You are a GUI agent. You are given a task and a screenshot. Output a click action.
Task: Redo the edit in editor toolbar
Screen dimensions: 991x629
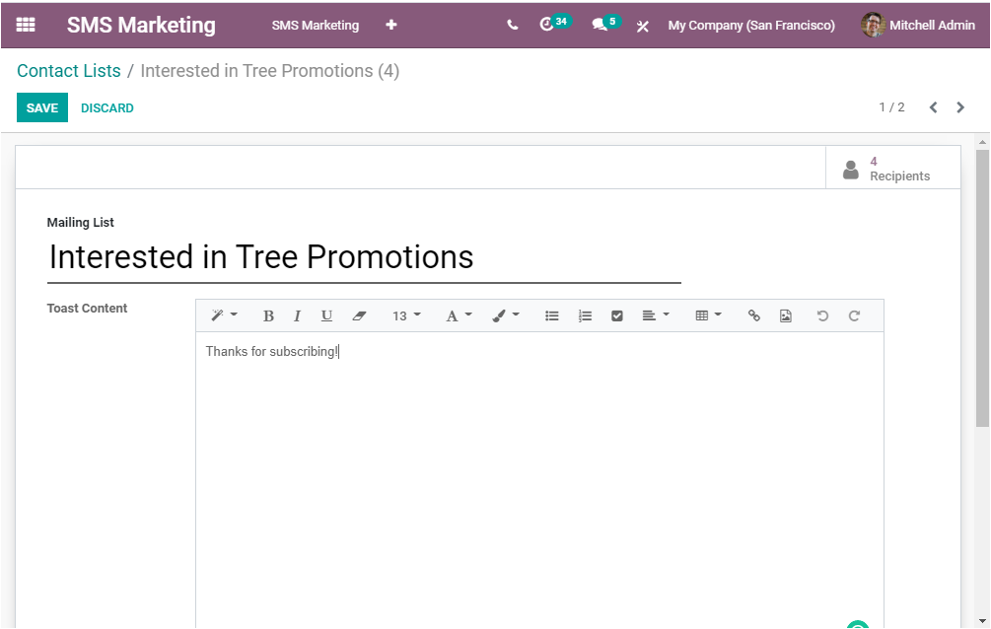point(854,315)
